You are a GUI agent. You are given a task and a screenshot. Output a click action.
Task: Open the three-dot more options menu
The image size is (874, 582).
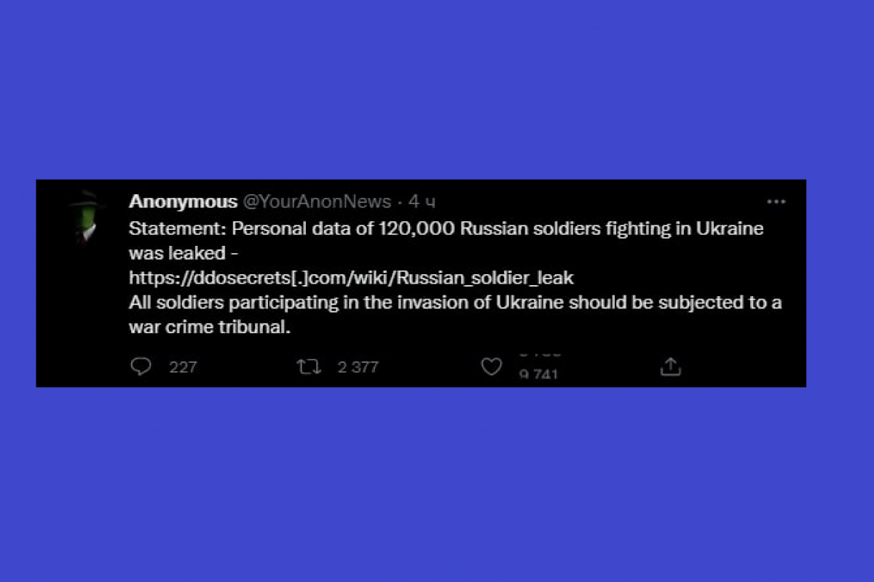(x=776, y=202)
